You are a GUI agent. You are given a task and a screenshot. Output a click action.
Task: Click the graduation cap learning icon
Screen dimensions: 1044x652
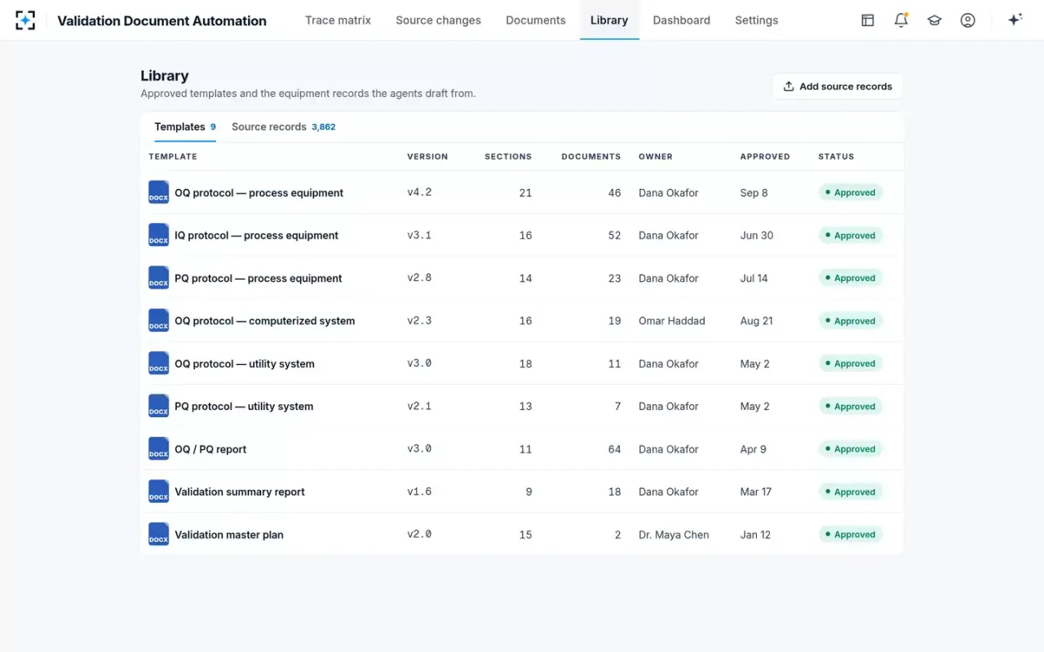pyautogui.click(x=935, y=20)
